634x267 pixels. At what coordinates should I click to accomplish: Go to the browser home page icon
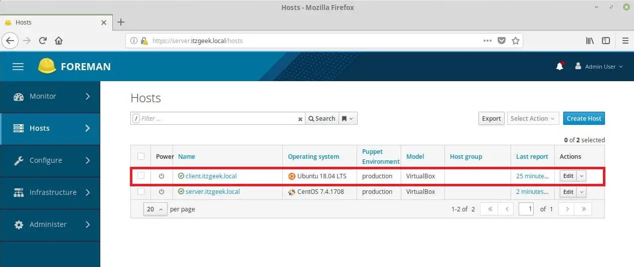(59, 41)
